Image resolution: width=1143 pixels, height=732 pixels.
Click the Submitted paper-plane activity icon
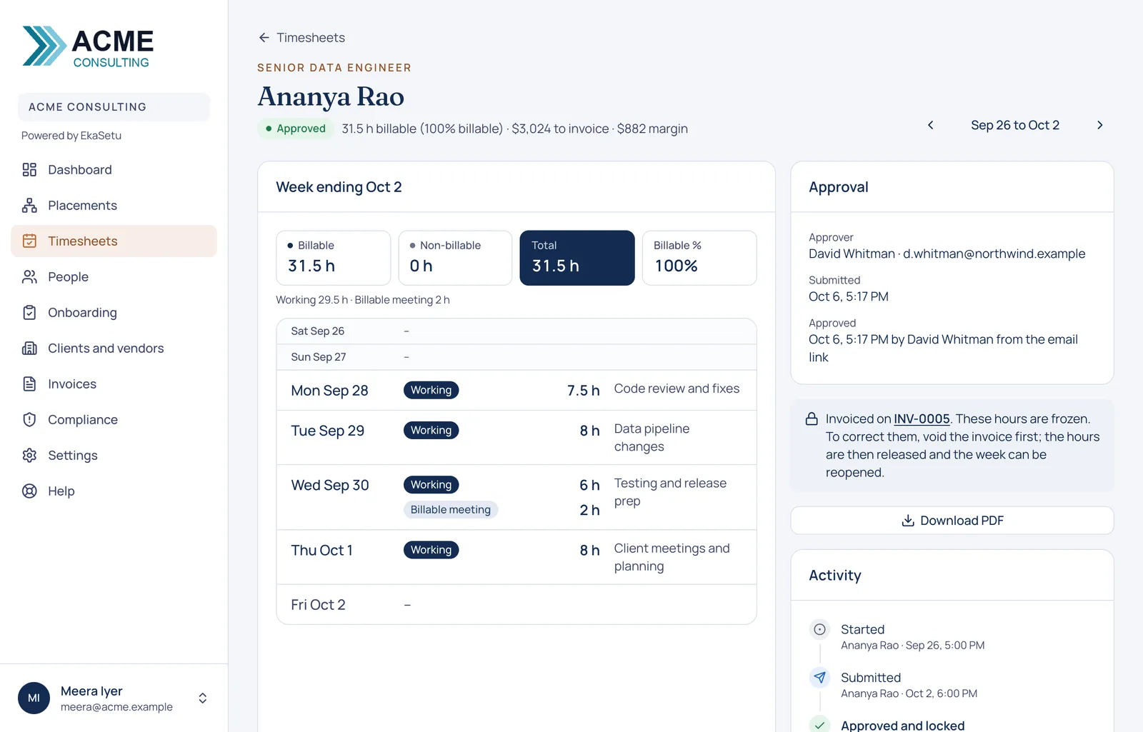pyautogui.click(x=820, y=678)
